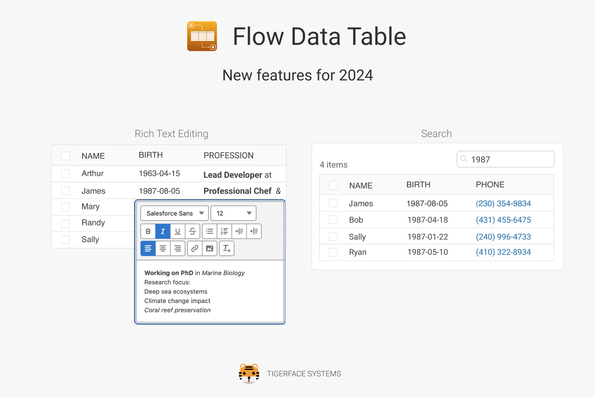
Task: Click the PROFESSION column header
Action: point(228,155)
